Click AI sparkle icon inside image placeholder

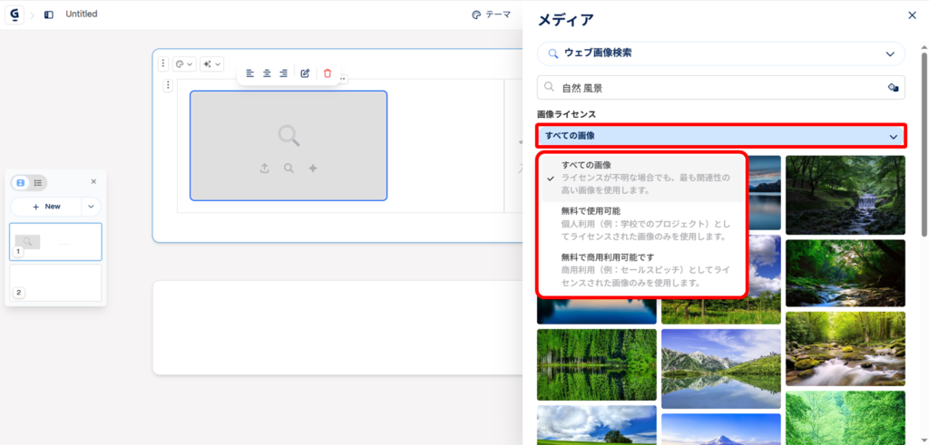313,169
